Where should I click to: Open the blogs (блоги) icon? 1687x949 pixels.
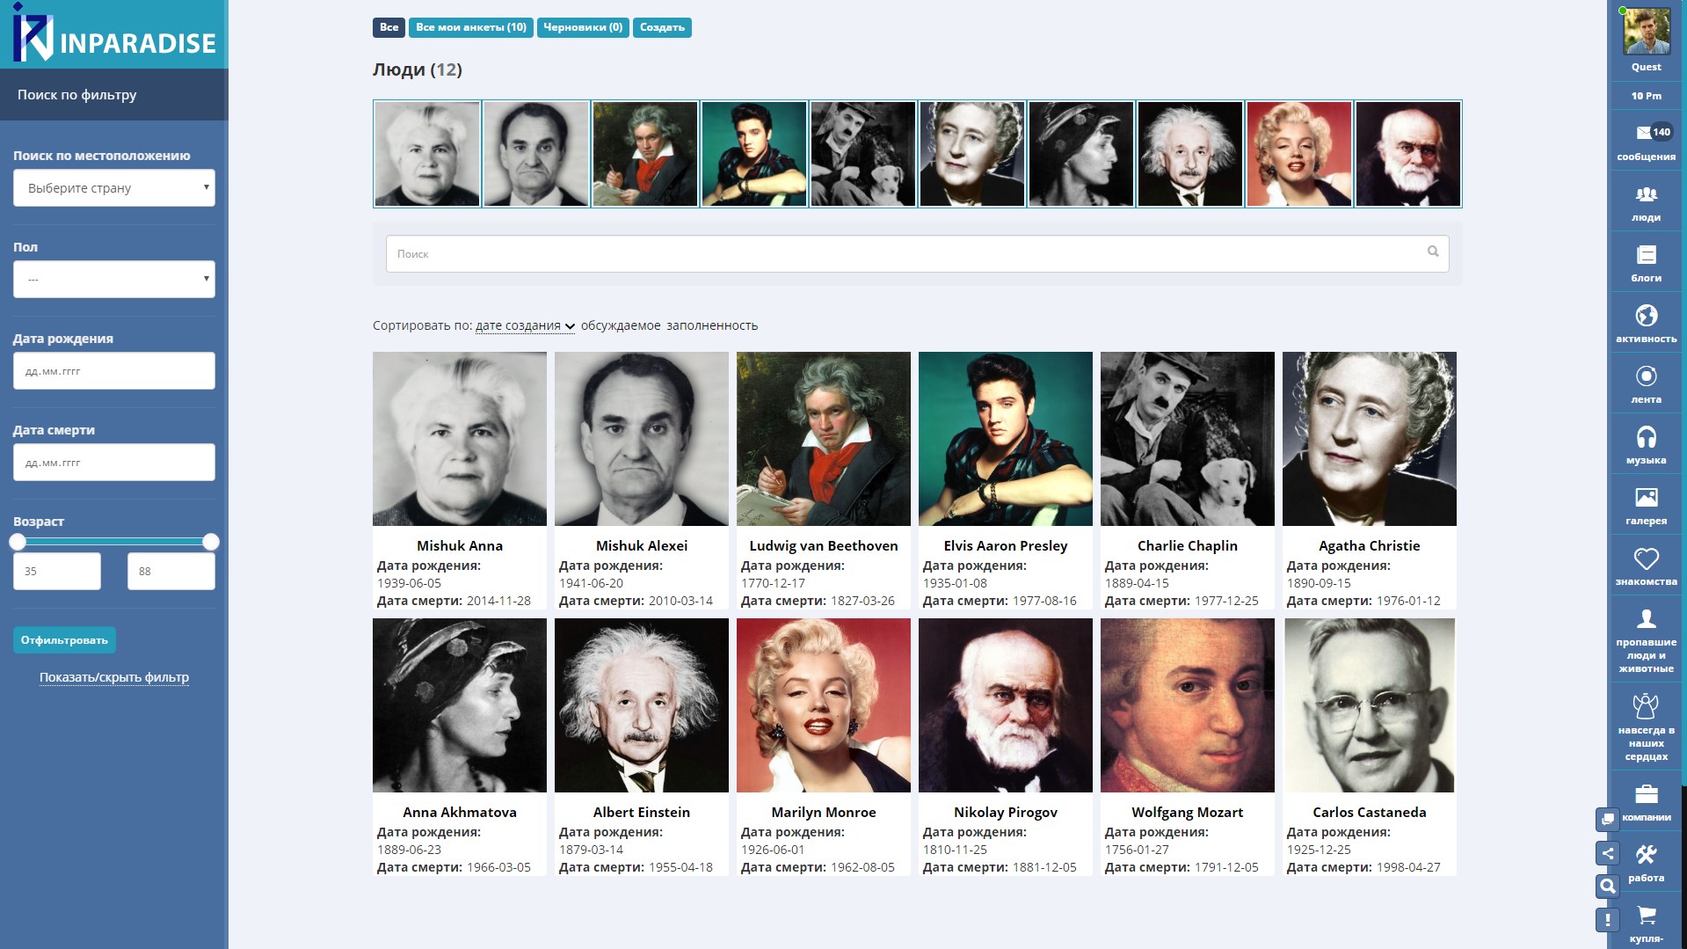pyautogui.click(x=1646, y=255)
